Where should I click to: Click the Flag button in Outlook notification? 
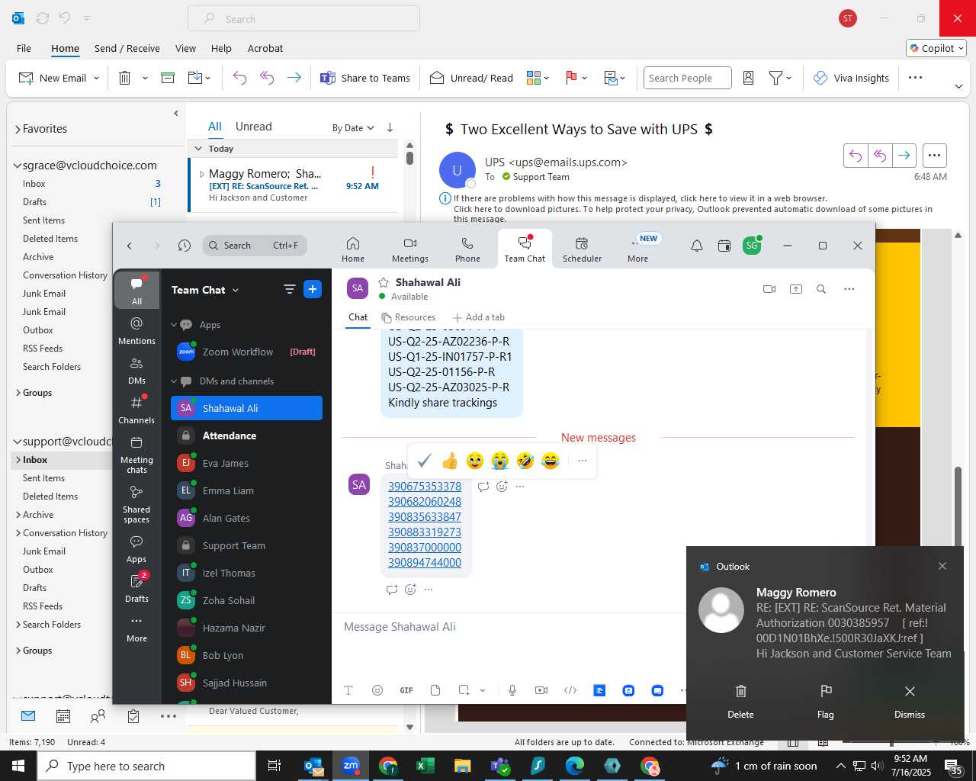tap(826, 702)
